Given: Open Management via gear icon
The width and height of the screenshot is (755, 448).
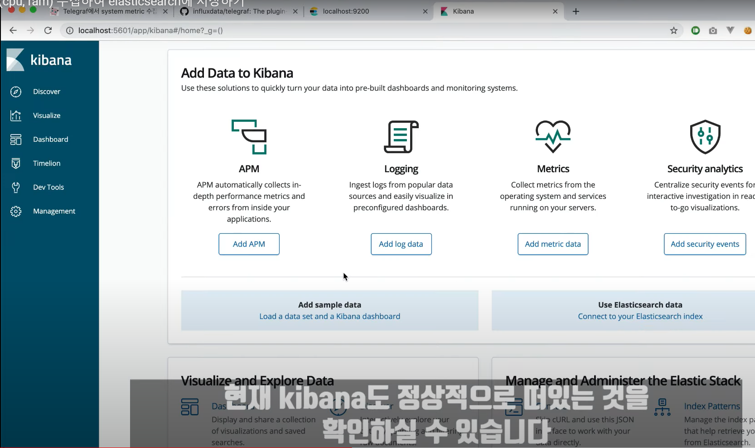Looking at the screenshot, I should 16,211.
